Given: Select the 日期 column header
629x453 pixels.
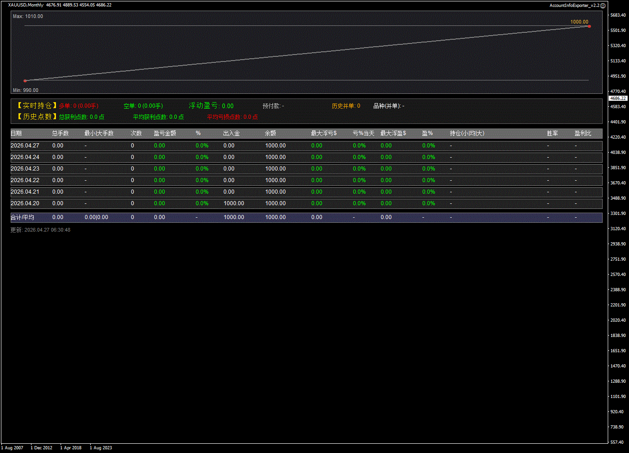Looking at the screenshot, I should 16,134.
